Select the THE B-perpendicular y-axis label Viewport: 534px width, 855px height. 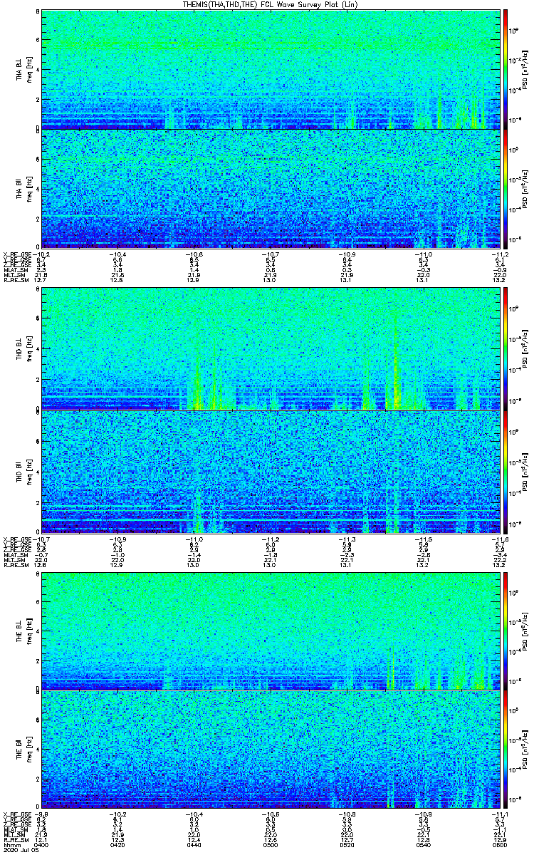click(20, 630)
